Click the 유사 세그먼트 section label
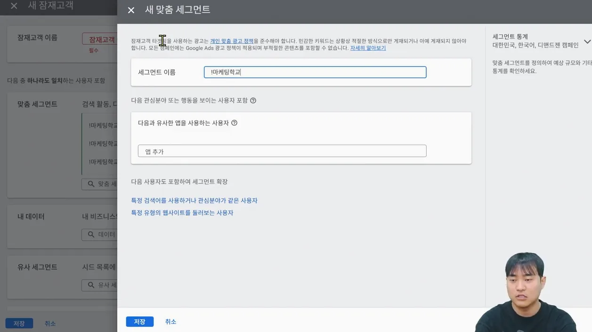This screenshot has width=592, height=332. pyautogui.click(x=37, y=267)
